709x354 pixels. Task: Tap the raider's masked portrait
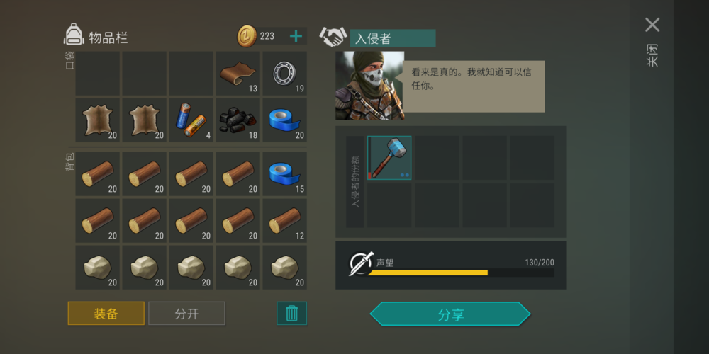tap(370, 86)
